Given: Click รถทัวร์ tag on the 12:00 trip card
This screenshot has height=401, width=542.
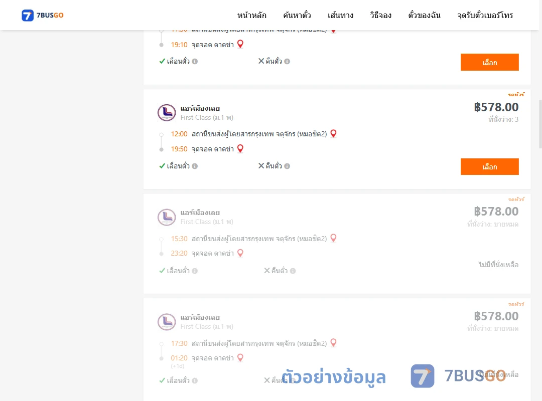Looking at the screenshot, I should pos(516,94).
